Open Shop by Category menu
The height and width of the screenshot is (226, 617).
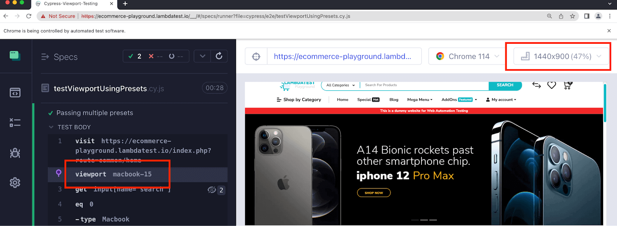pos(299,100)
